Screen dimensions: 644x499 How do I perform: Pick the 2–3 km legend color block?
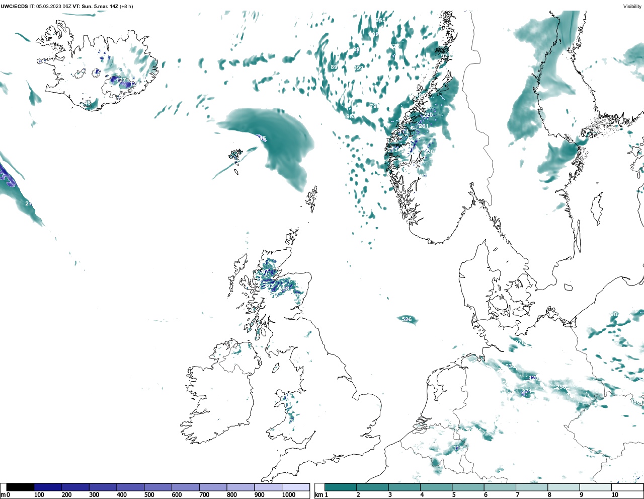click(372, 487)
